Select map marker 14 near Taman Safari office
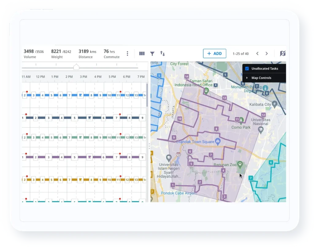 [186, 76]
